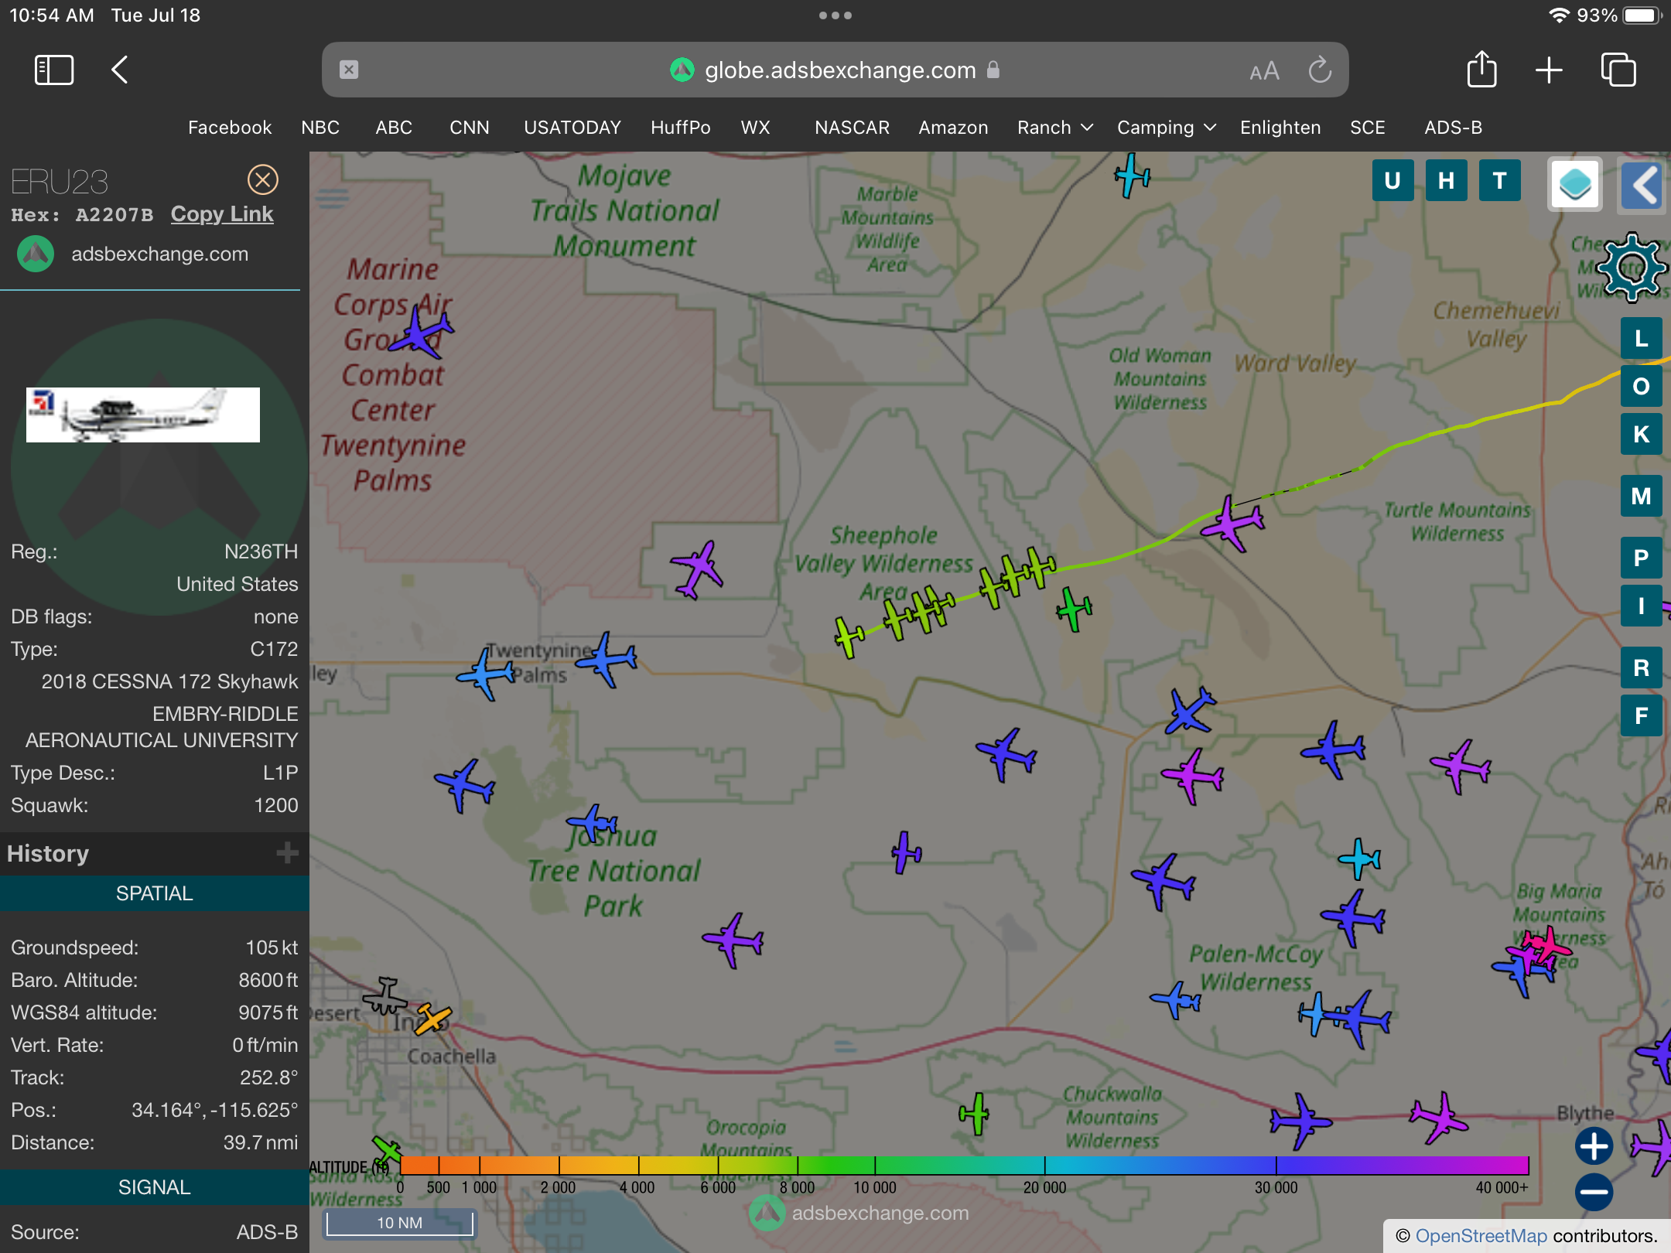Screen dimensions: 1671x1253
Task: Open the OpenStreetMap attribution link
Action: 1481,1236
